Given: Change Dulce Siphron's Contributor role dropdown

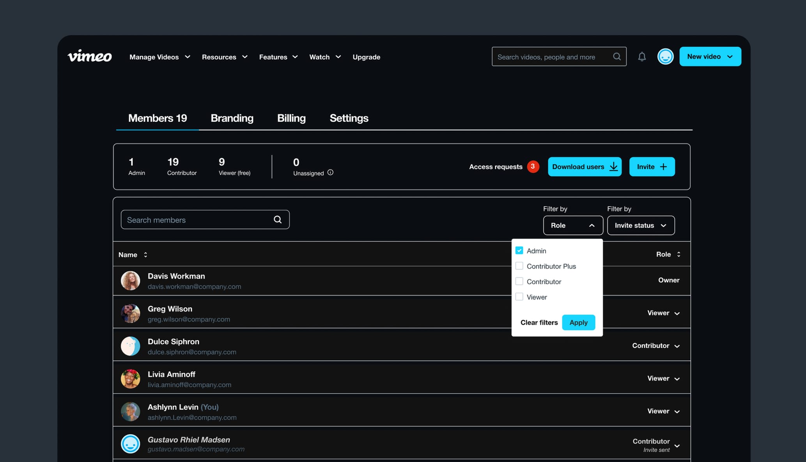Looking at the screenshot, I should coord(656,346).
